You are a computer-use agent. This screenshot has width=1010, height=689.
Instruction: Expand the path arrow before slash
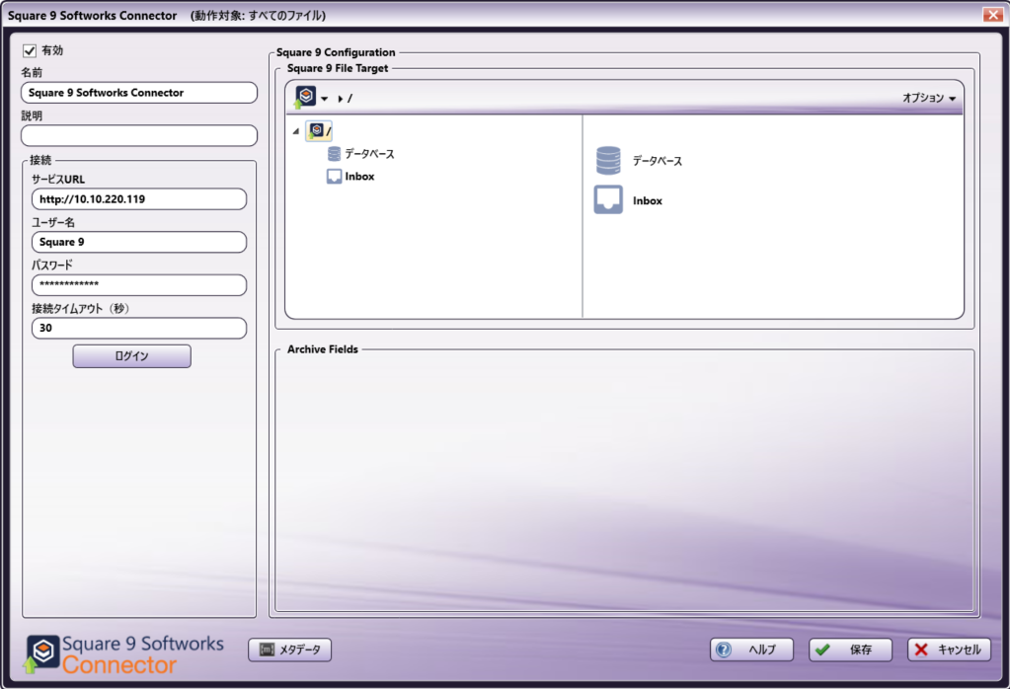tap(340, 99)
